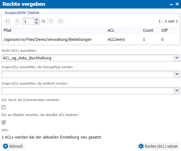This screenshot has height=151, width=181.
Task: Sort by Pfad column header
Action: click(55, 30)
